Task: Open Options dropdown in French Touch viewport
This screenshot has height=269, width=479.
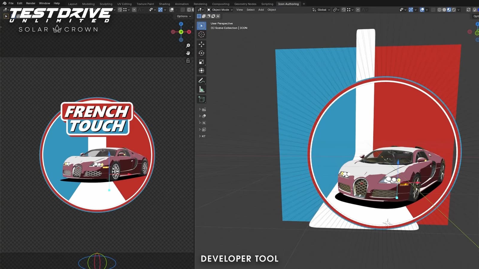Action: pos(184,16)
